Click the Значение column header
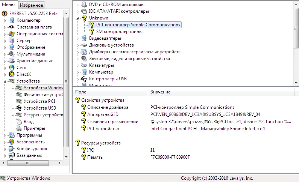Screen dimensions: 299x182 tap(221, 92)
